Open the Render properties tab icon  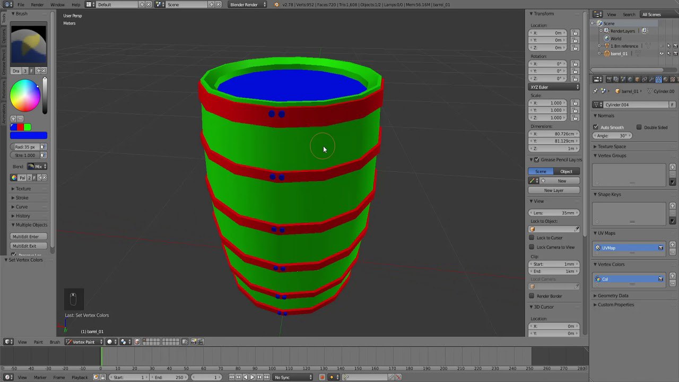[x=609, y=80]
